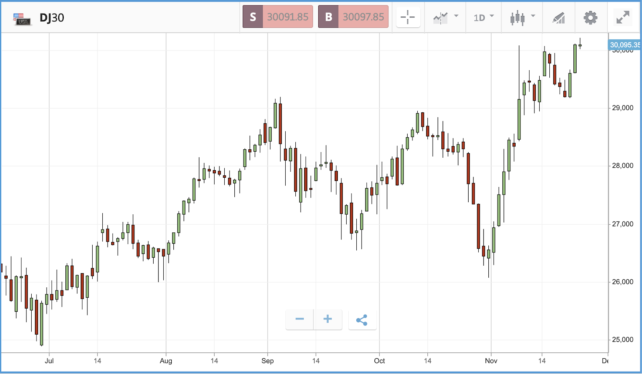642x374 pixels.
Task: Open the candlestick chart type icon
Action: tap(517, 18)
